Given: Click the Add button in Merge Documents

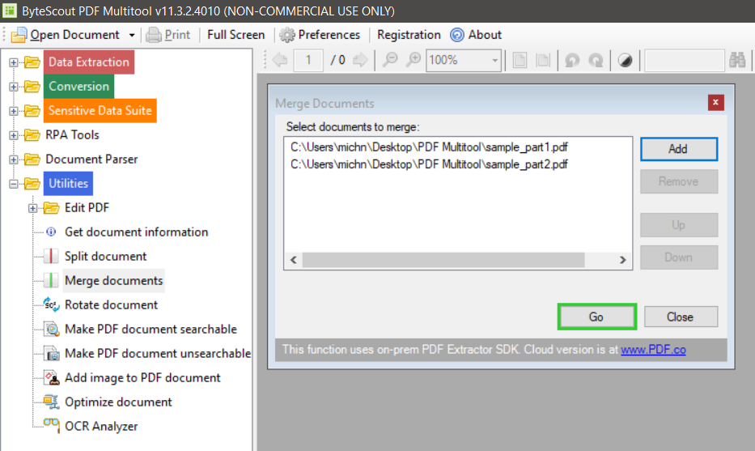Looking at the screenshot, I should coord(678,149).
